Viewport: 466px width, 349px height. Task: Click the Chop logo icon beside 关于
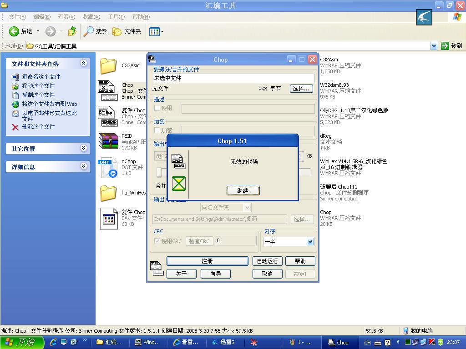(x=157, y=268)
